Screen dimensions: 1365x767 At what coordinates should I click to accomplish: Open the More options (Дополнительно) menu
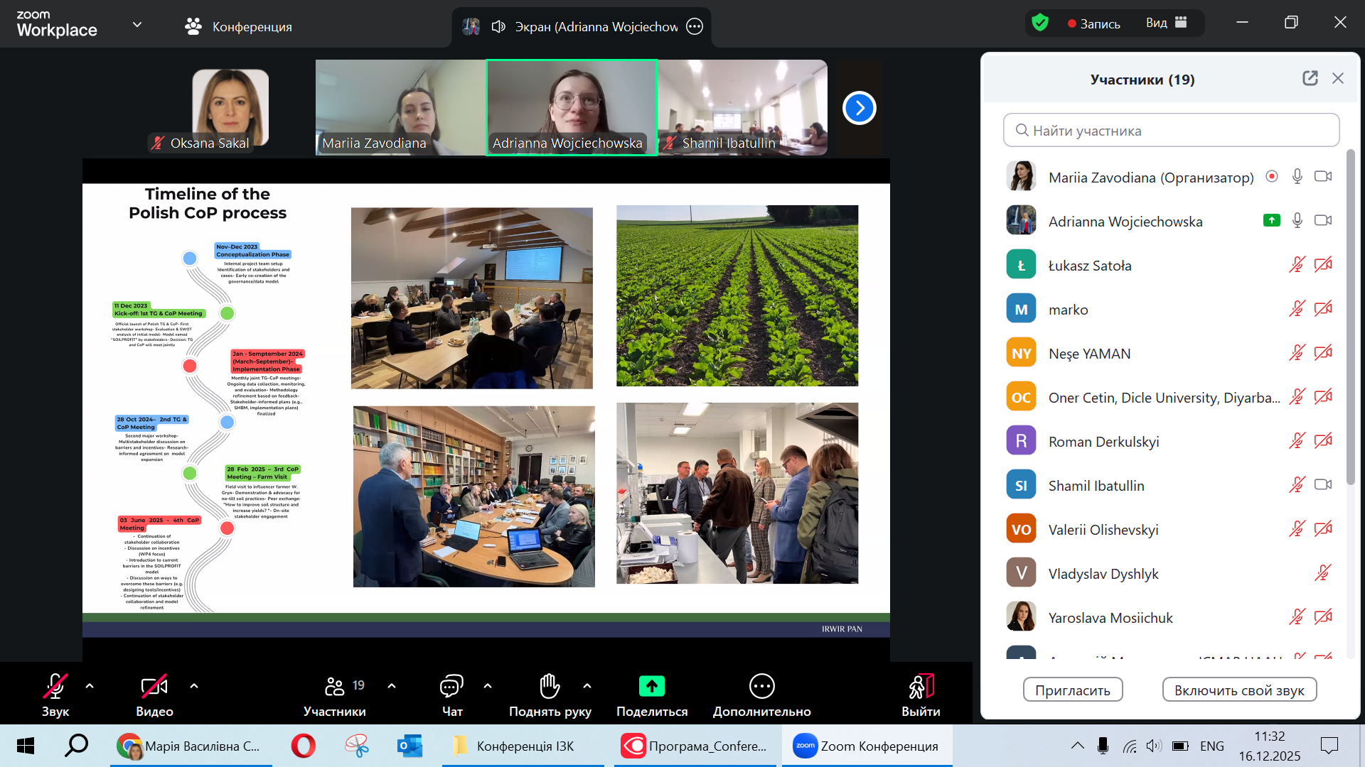pos(761,686)
